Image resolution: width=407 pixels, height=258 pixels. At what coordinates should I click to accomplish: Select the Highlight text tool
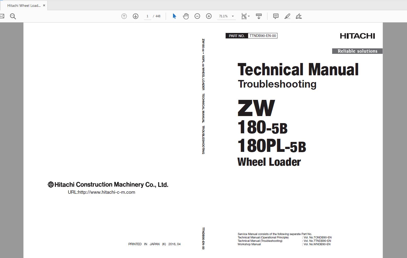(287, 16)
